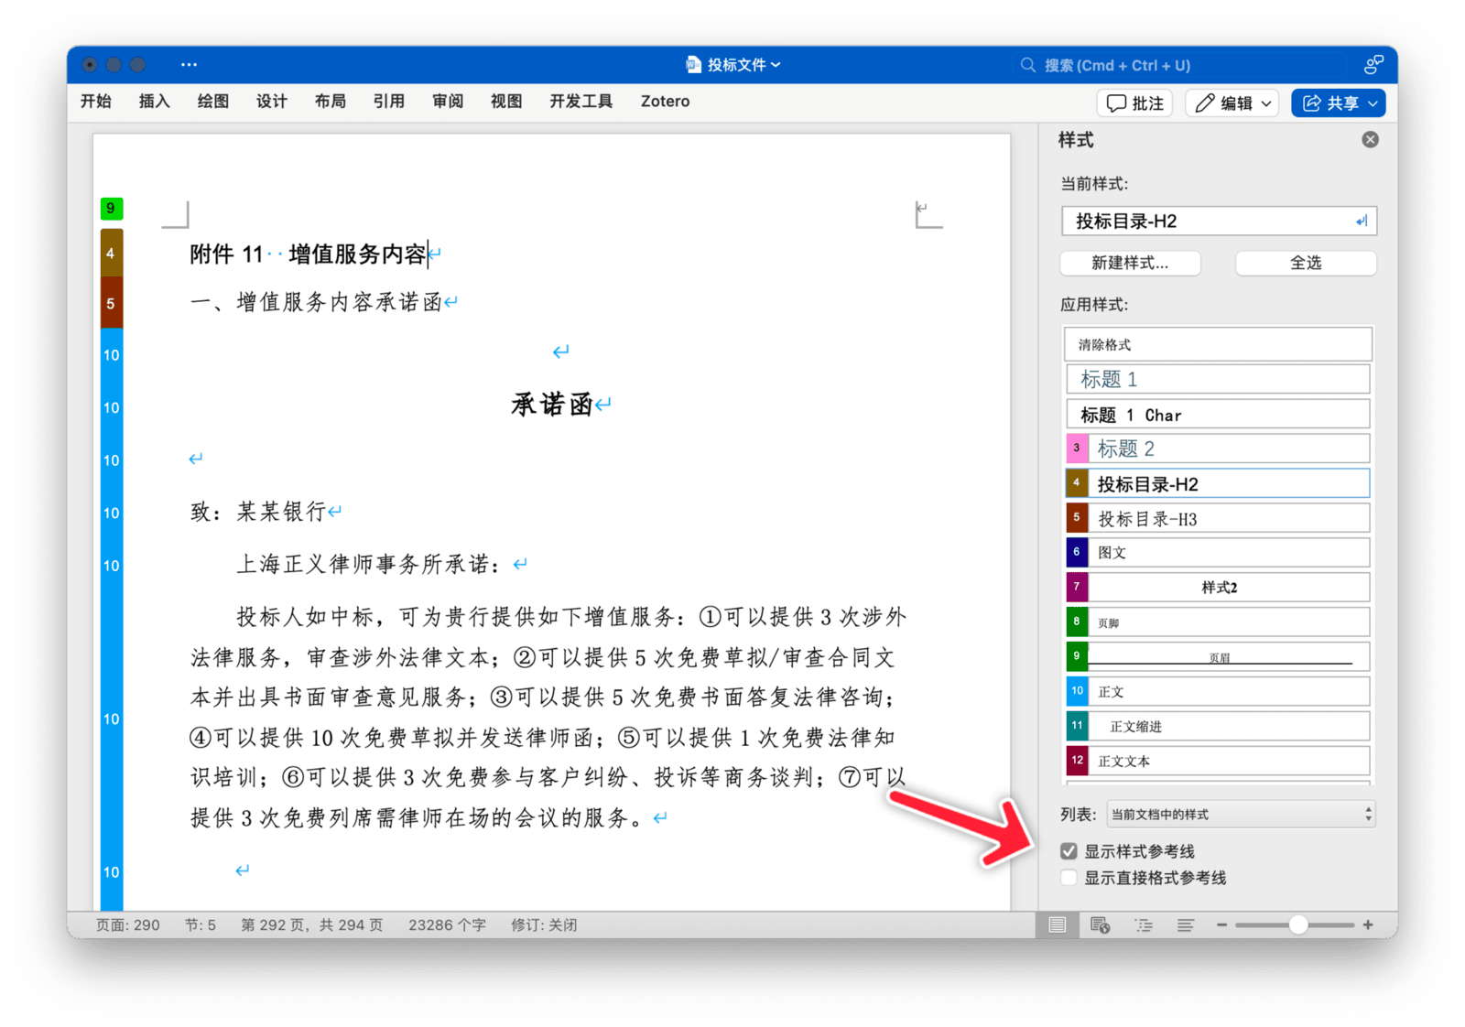The width and height of the screenshot is (1465, 1027).
Task: Click the purple number 7 swatch beside 样式2
Action: 1077,587
